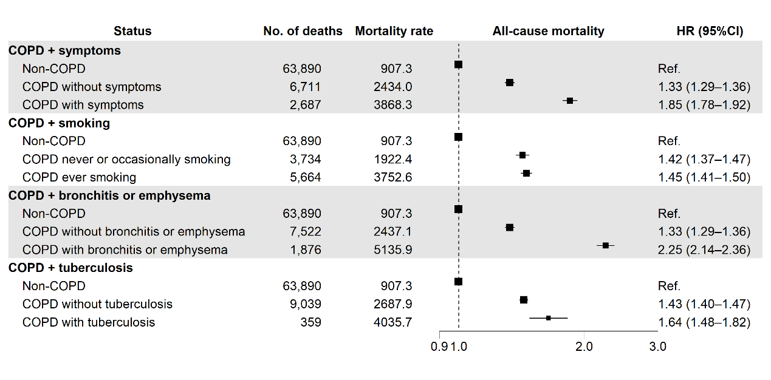Click the 5135.9 mortality rate value
The height and width of the screenshot is (380, 771).
coord(392,249)
